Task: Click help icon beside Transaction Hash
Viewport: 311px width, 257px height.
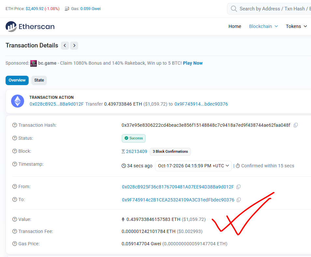Action: pyautogui.click(x=15, y=125)
